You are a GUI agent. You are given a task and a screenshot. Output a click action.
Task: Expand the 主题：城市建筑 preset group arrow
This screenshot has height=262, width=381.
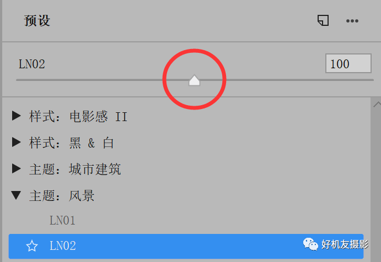pyautogui.click(x=17, y=168)
